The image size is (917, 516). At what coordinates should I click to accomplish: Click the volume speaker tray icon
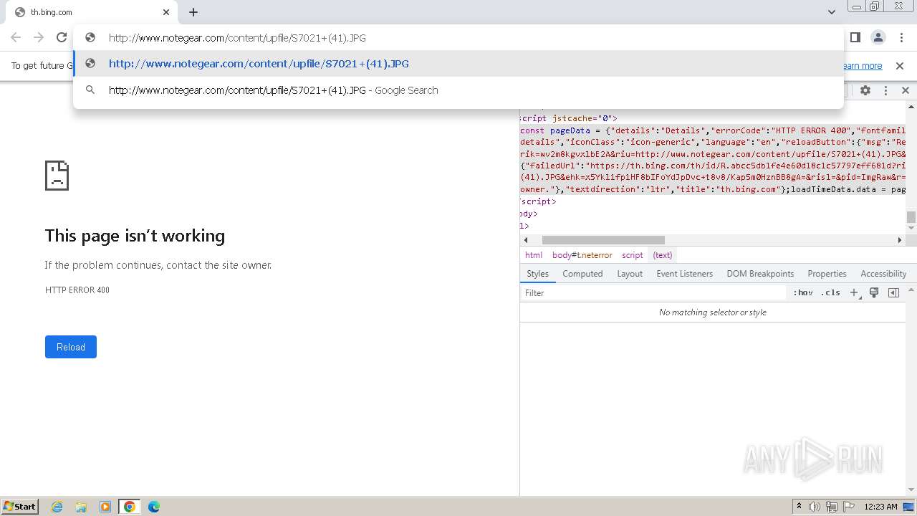click(x=815, y=507)
